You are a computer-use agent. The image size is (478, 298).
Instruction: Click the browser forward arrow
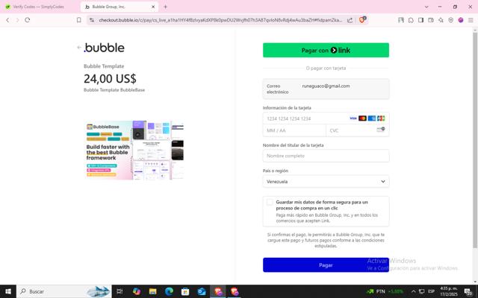pos(17,20)
